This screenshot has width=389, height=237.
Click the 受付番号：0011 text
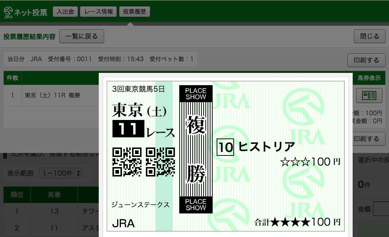(70, 59)
